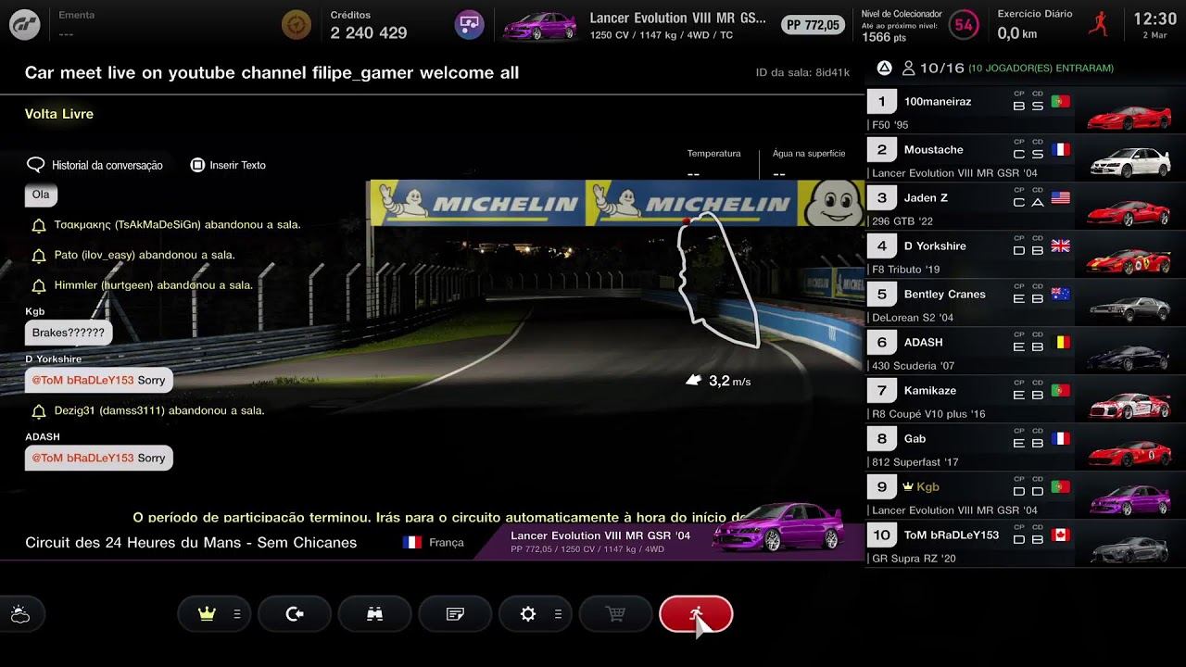Image resolution: width=1186 pixels, height=667 pixels.
Task: Click the Temperatura readout
Action: click(x=713, y=164)
